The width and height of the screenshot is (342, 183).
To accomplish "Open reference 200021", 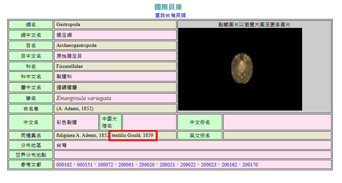I will 167,165.
